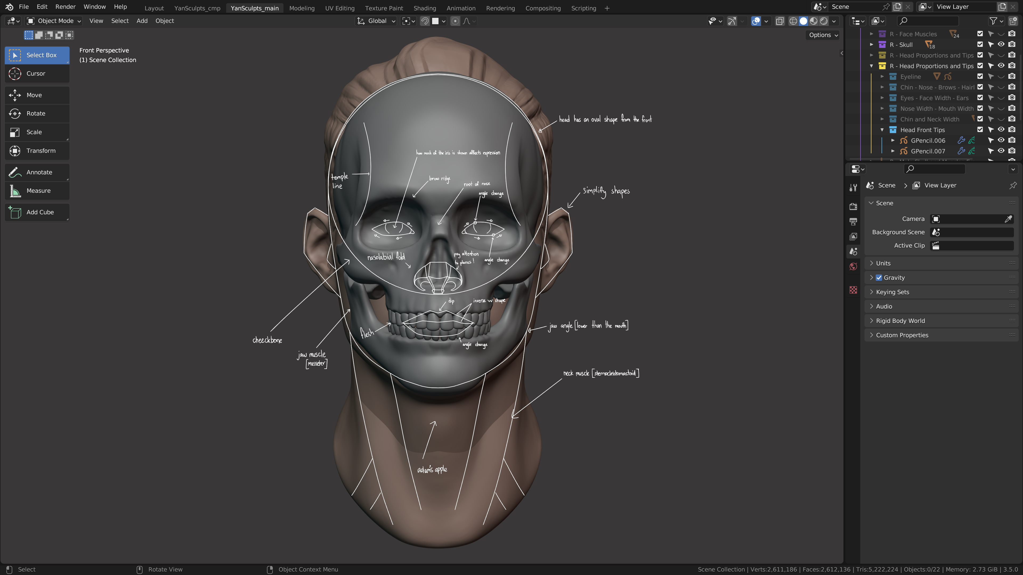Activate the Rotate tool
The width and height of the screenshot is (1023, 575).
click(37, 113)
